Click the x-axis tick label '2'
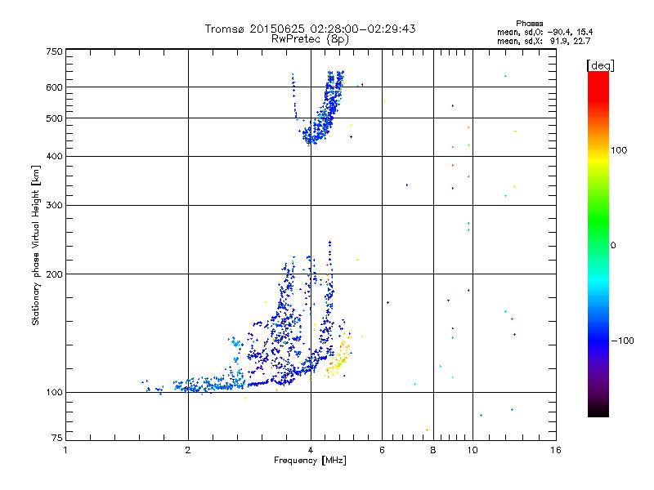654x490 pixels. pos(188,450)
